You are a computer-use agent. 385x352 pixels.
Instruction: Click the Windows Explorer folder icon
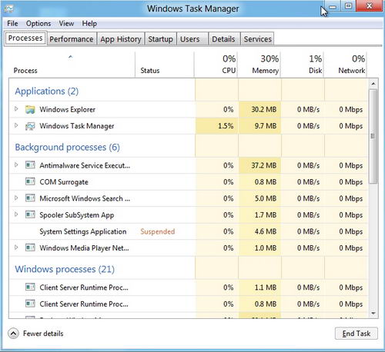30,110
